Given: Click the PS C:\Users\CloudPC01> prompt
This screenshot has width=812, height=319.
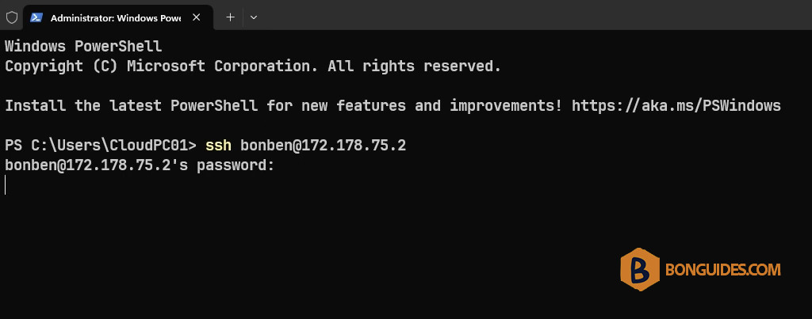Looking at the screenshot, I should tap(101, 146).
